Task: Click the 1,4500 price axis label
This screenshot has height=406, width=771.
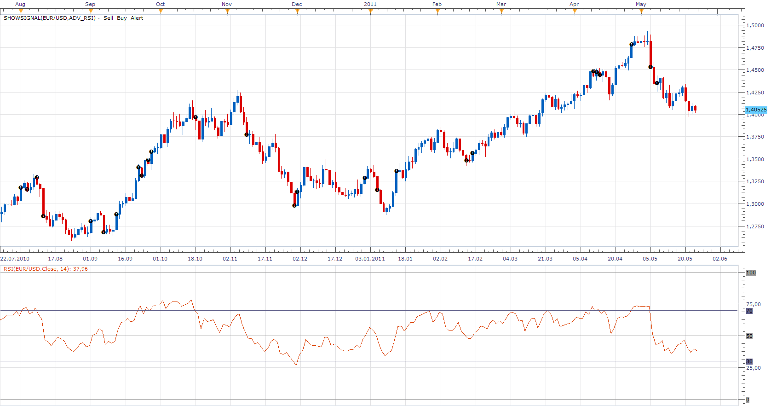Action: 755,70
